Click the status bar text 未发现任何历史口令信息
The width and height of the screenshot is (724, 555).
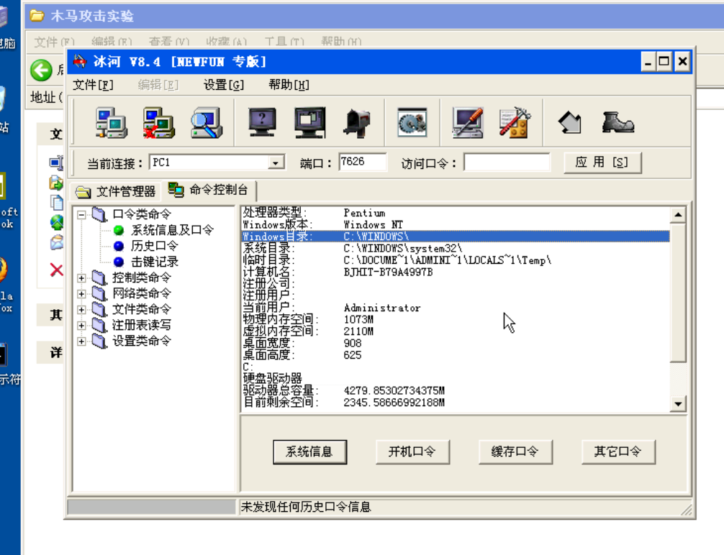(x=306, y=507)
